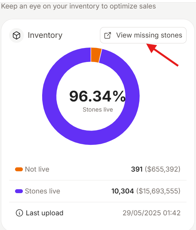Click the ($655,392) not live value
The width and height of the screenshot is (196, 230).
point(163,169)
